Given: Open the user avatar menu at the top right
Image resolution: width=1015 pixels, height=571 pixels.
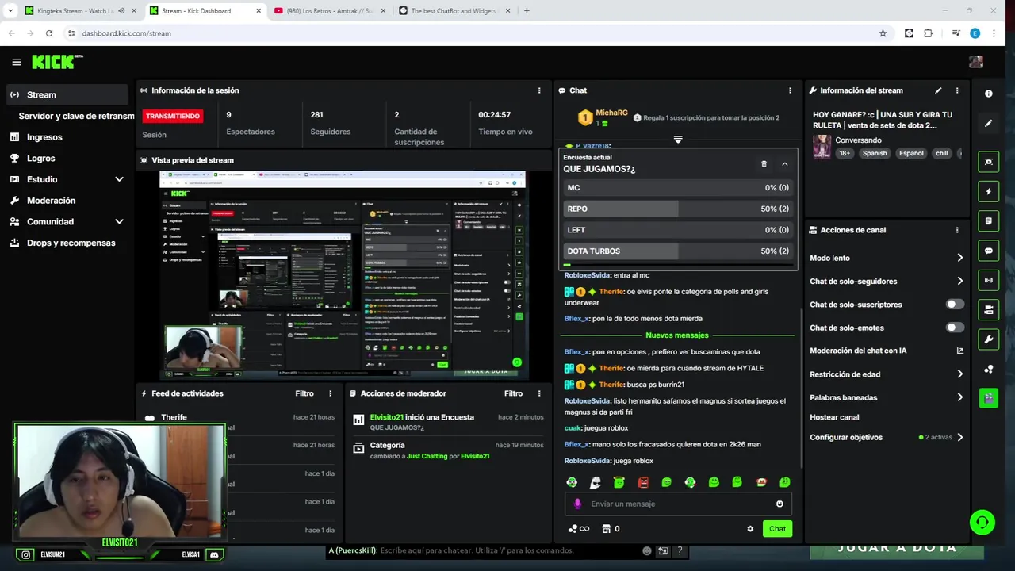Looking at the screenshot, I should 976,62.
